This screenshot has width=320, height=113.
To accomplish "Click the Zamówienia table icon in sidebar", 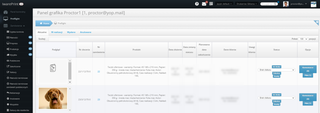I will [x=6, y=26].
